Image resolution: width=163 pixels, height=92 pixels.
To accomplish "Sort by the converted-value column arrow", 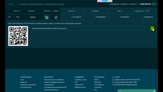I will tap(154, 11).
